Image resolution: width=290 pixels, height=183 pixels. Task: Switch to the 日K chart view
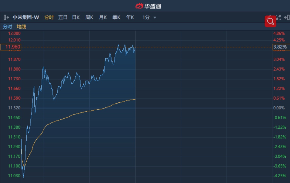pos(76,18)
